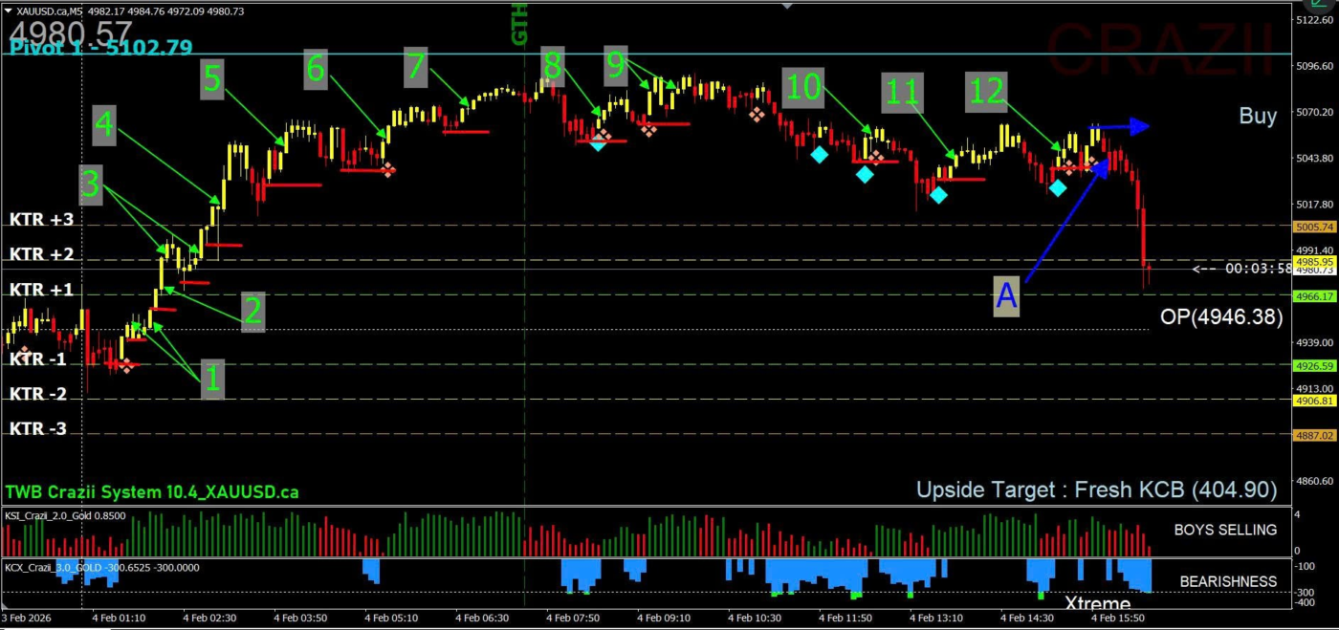The image size is (1339, 630).
Task: Click the annotation label marked A
Action: (x=1006, y=296)
